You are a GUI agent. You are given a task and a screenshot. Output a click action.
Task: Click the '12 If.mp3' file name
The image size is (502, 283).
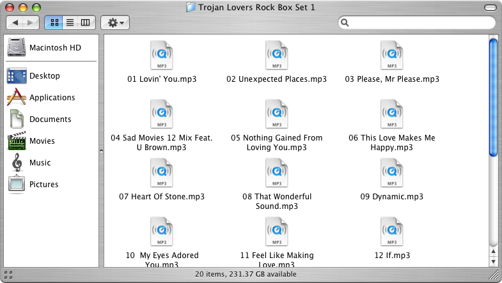point(392,256)
